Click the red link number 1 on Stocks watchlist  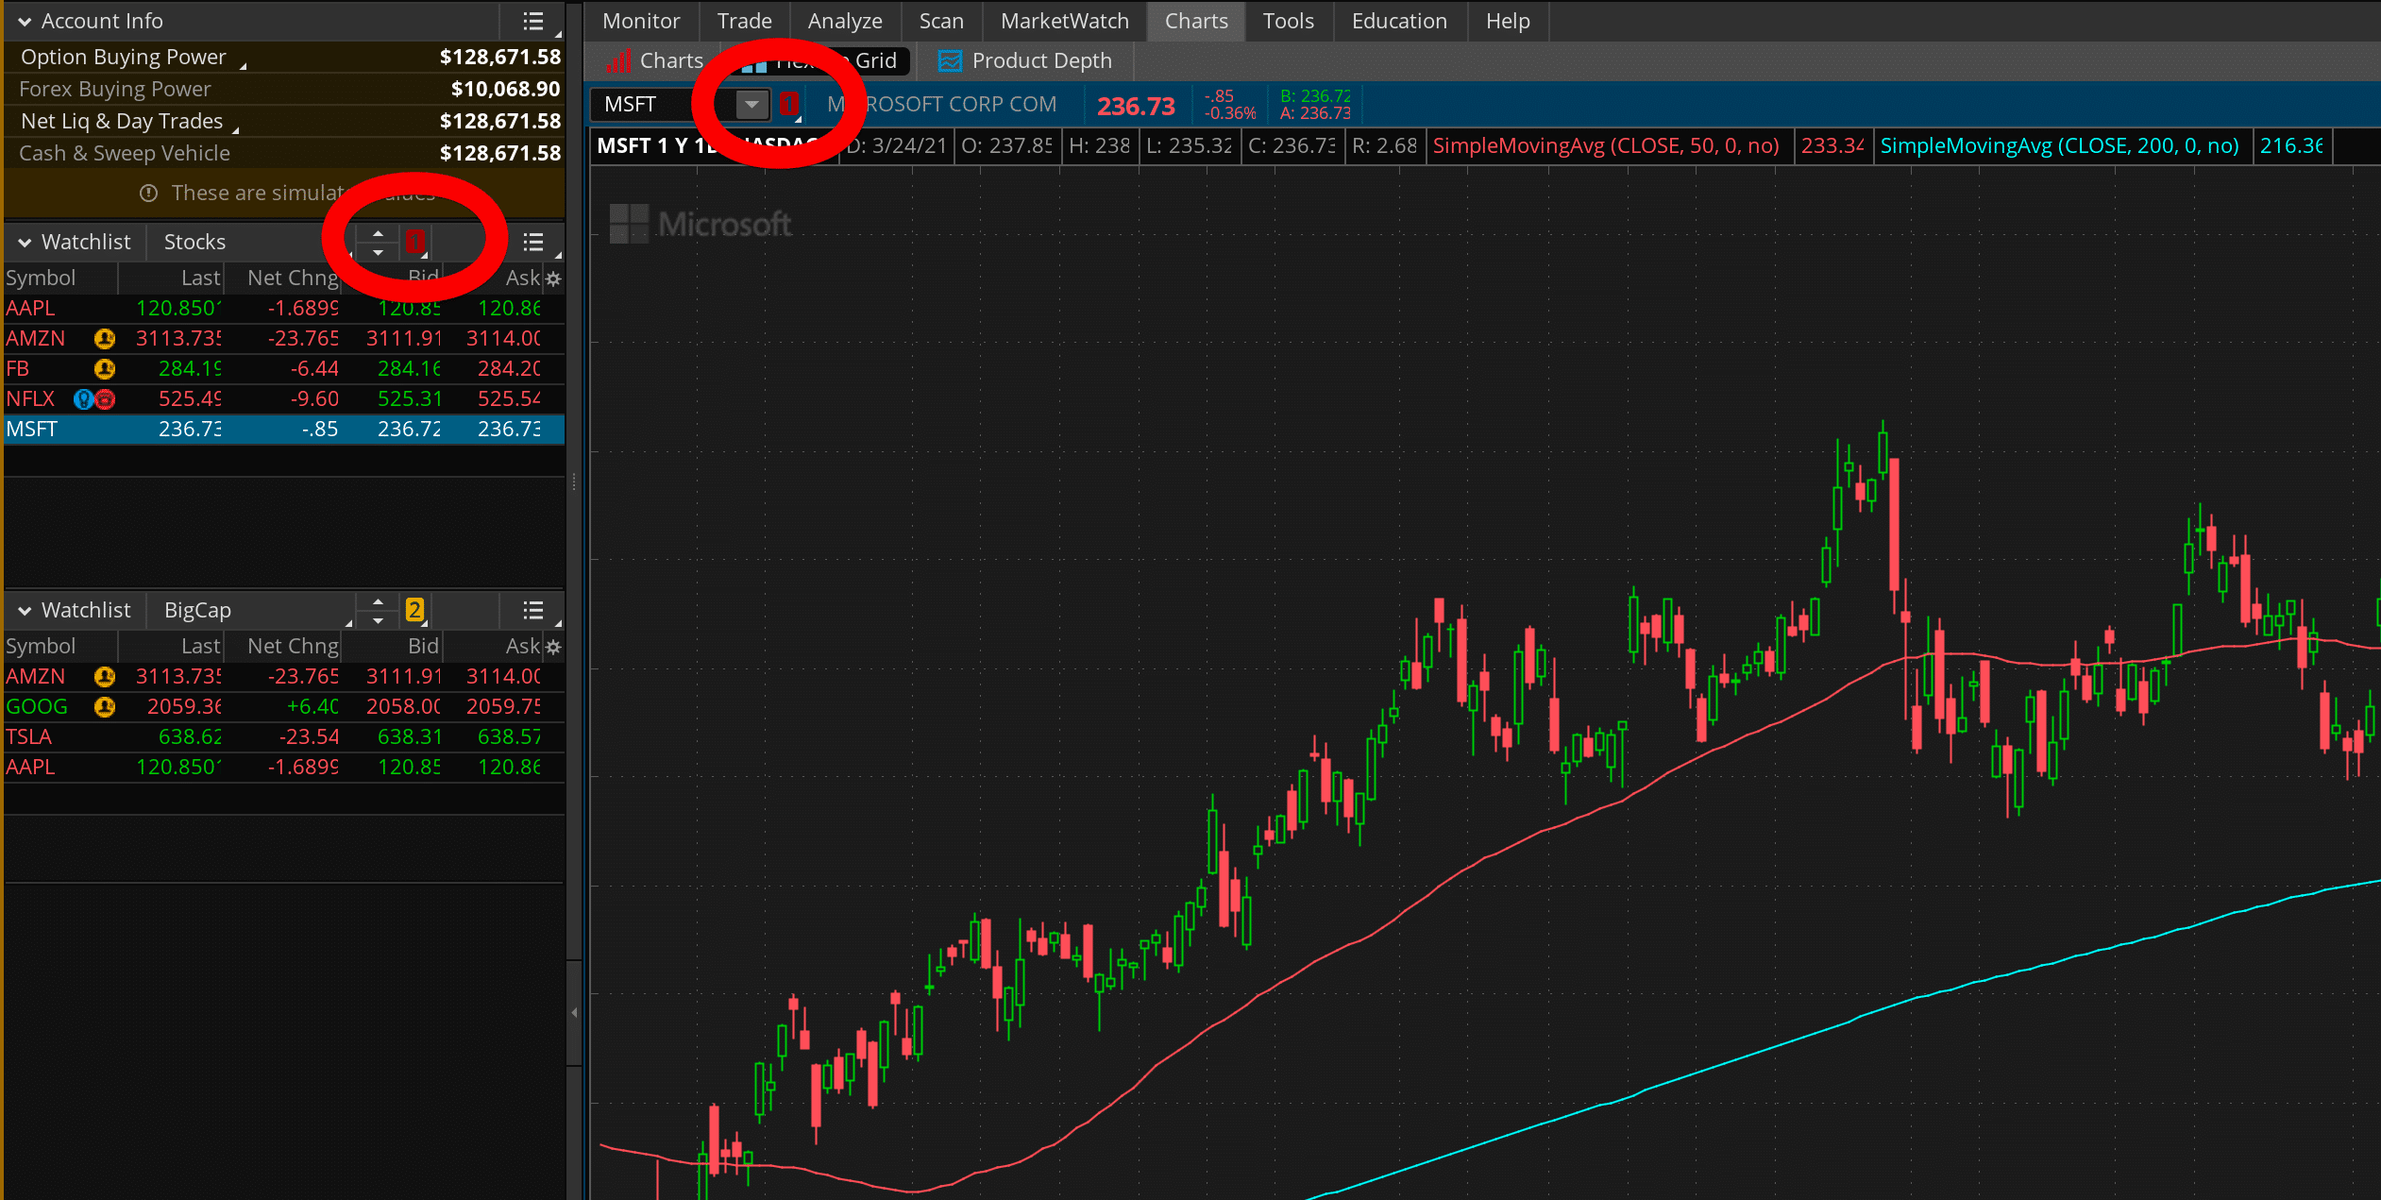414,242
